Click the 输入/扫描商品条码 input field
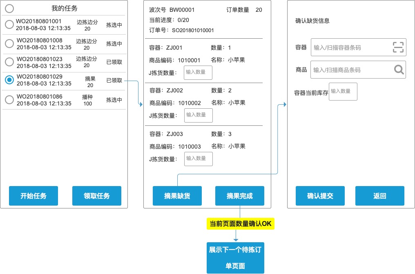Viewport: 415px width, 274px height. (x=351, y=70)
